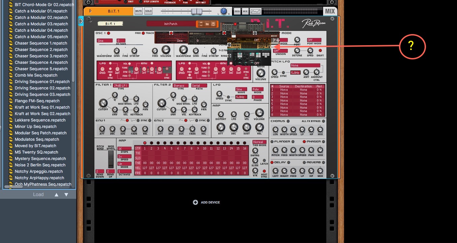Click the REPRO-1 synth thumbnail
Image resolution: width=457 pixels, height=243 pixels.
(x=208, y=38)
